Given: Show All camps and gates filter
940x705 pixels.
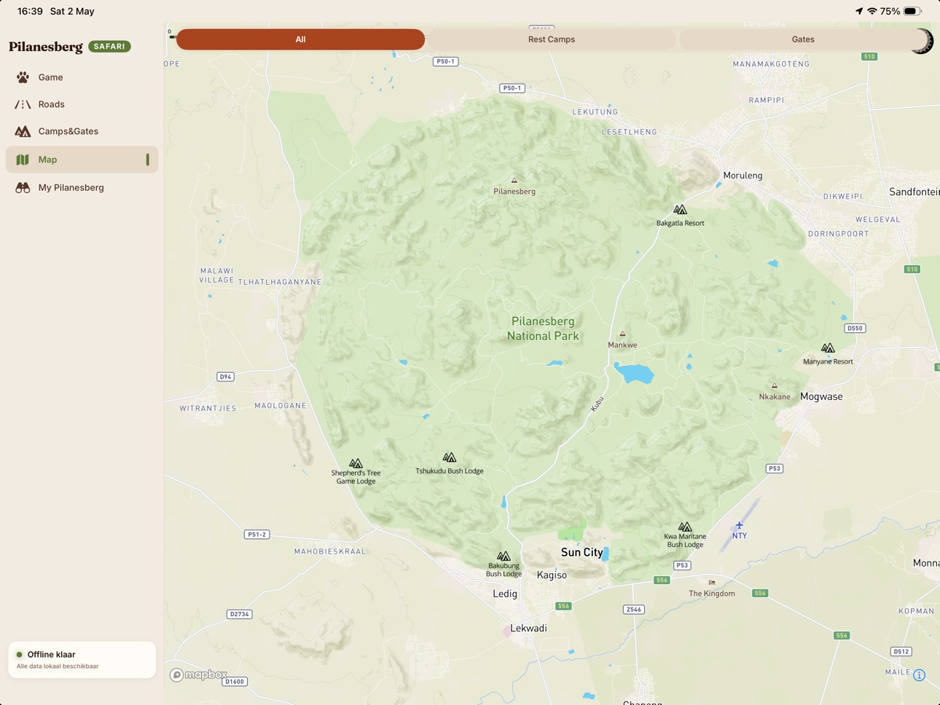Looking at the screenshot, I should [300, 39].
